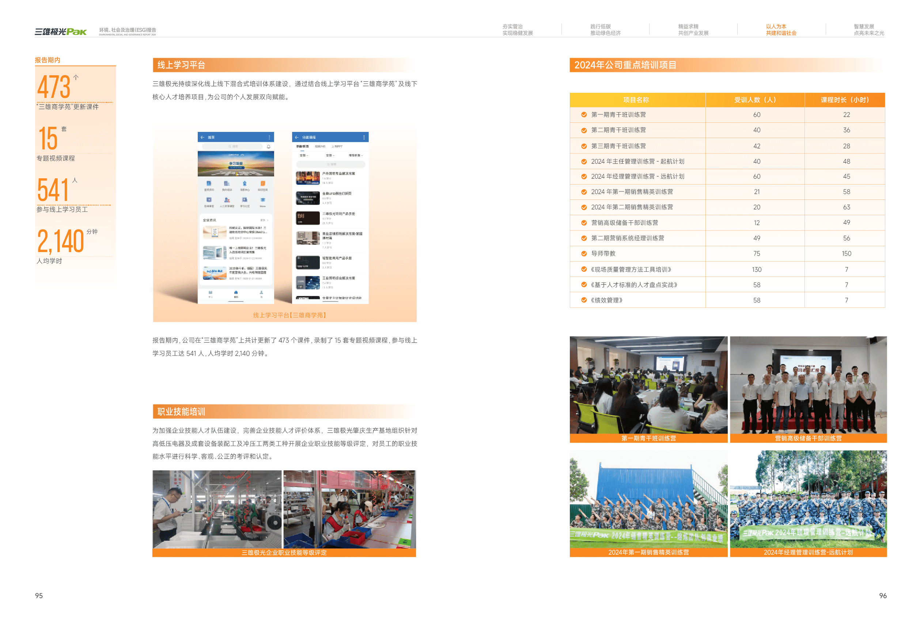The image size is (920, 628).
Task: Select the 以人为本 共建和谐社会 header tab
Action: pos(781,30)
